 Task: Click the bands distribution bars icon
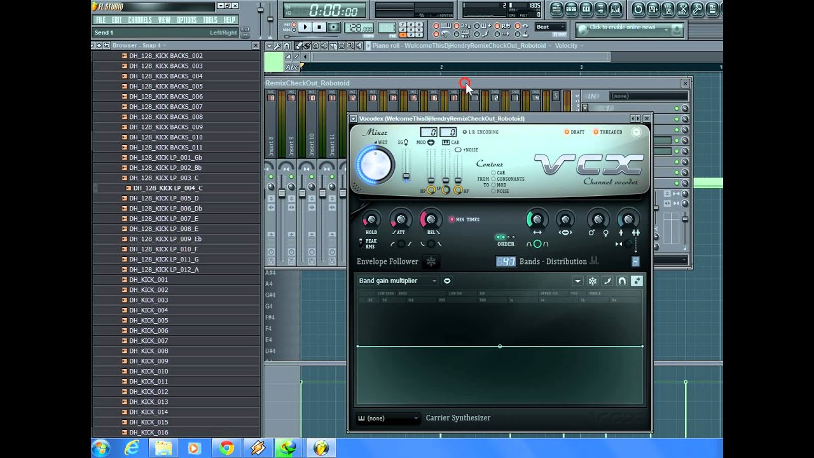click(595, 260)
